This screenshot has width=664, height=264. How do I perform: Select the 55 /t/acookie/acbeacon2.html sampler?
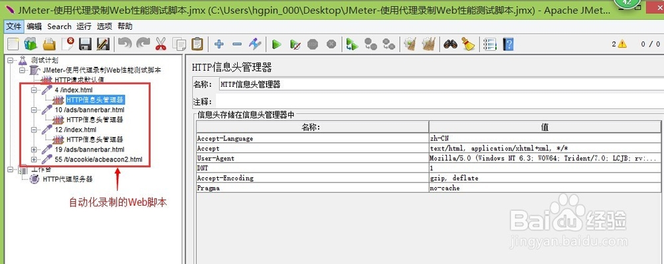98,159
